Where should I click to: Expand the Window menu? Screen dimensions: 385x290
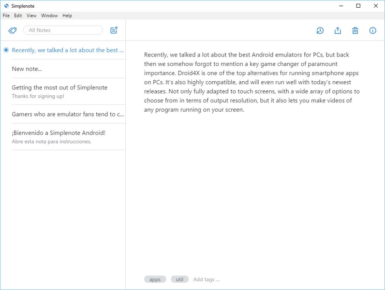(49, 15)
